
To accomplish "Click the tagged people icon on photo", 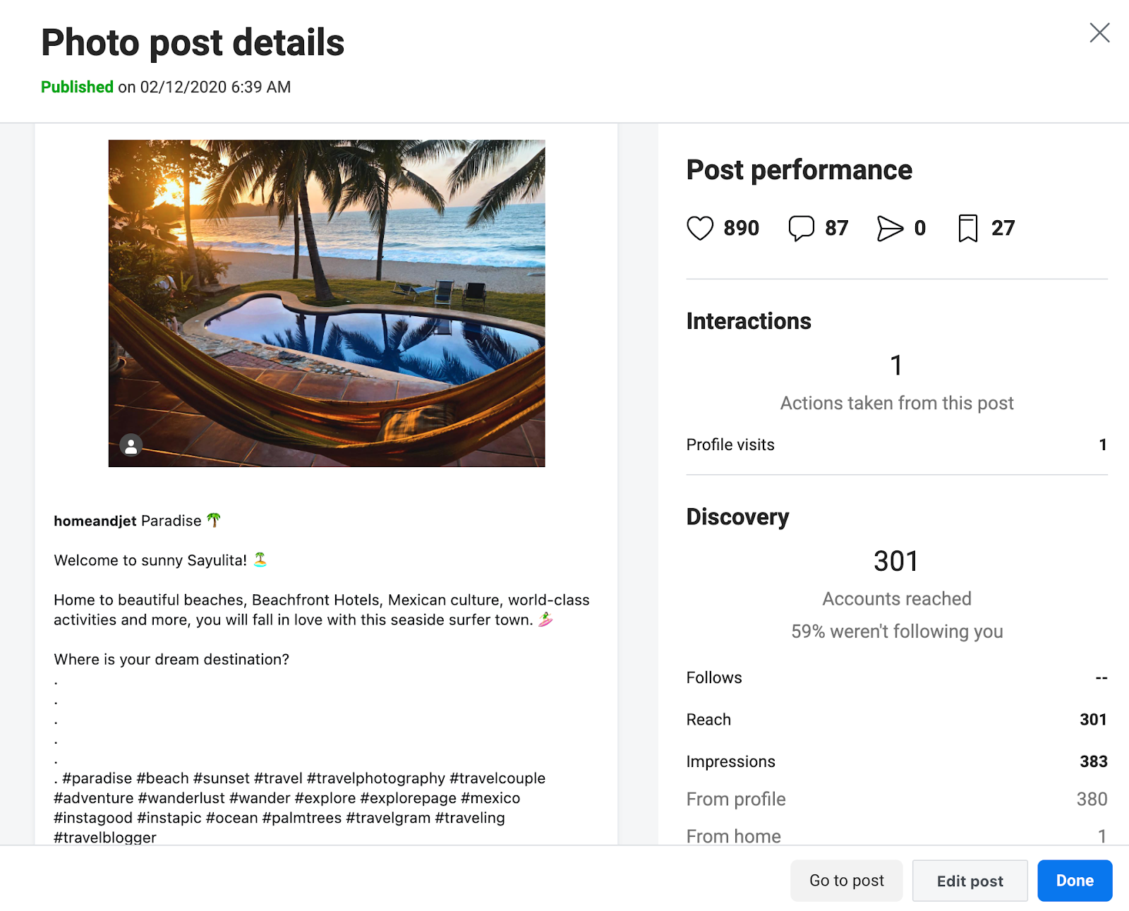I will [x=131, y=445].
